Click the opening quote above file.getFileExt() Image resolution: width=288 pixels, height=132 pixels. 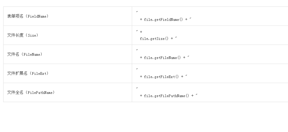[x=137, y=70]
